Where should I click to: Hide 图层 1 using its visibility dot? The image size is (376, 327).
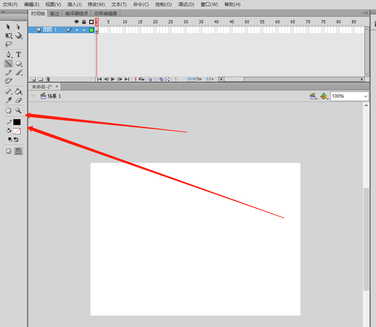[77, 30]
